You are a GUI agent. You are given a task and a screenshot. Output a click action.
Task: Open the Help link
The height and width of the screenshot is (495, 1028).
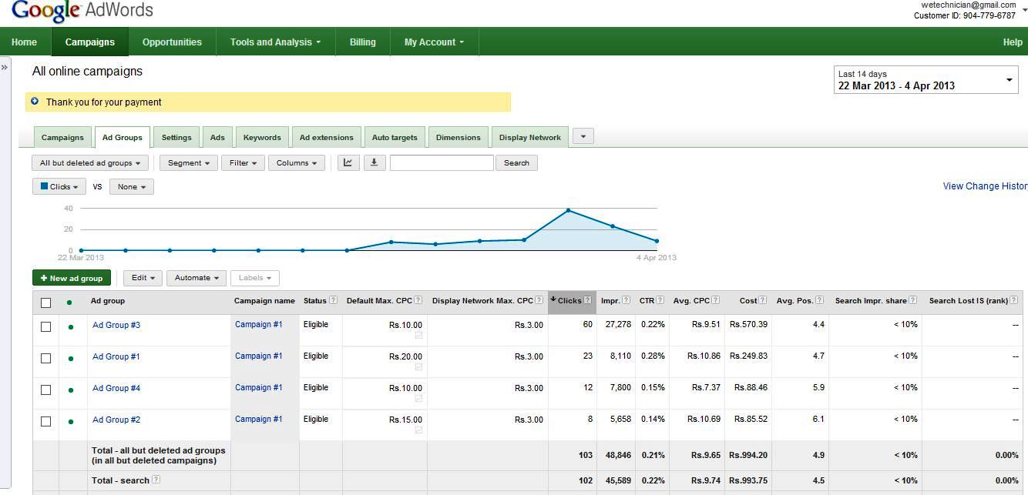(x=1013, y=42)
